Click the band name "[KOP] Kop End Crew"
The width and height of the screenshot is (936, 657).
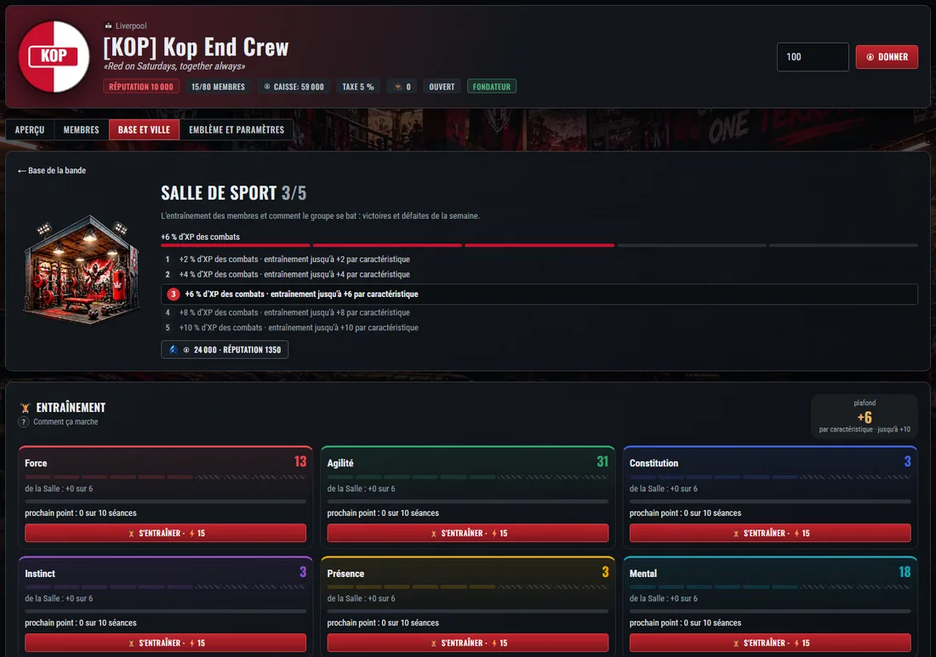(x=196, y=47)
